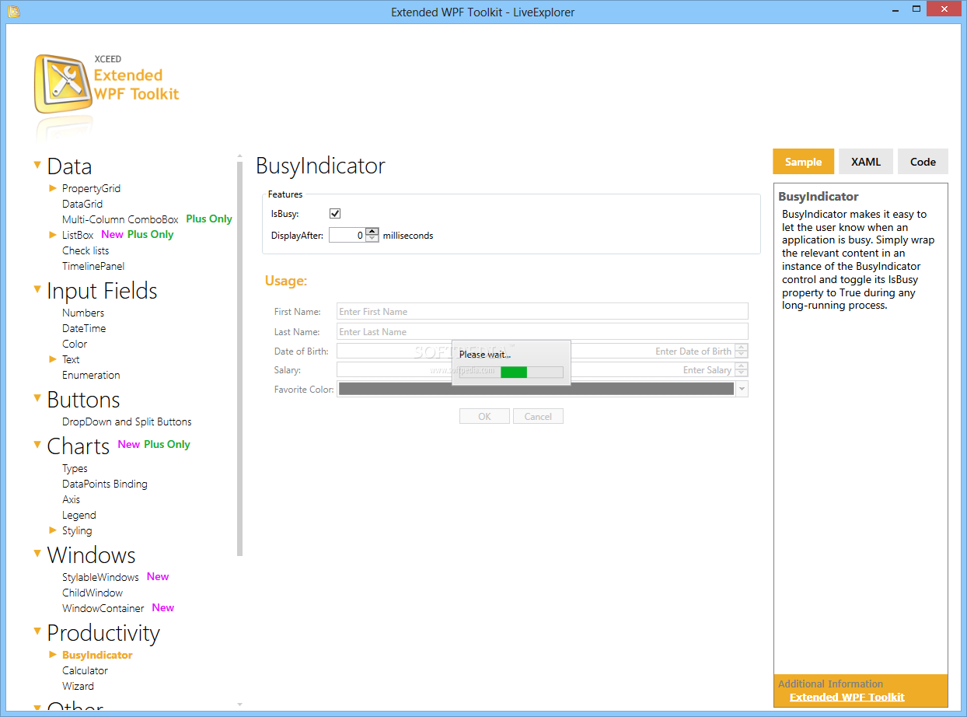Increase Date of Birth with spinner up
This screenshot has width=967, height=717.
[x=742, y=347]
